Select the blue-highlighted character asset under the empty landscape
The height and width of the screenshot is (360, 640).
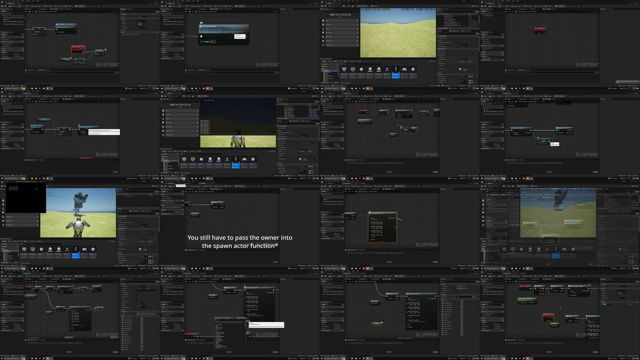click(395, 71)
